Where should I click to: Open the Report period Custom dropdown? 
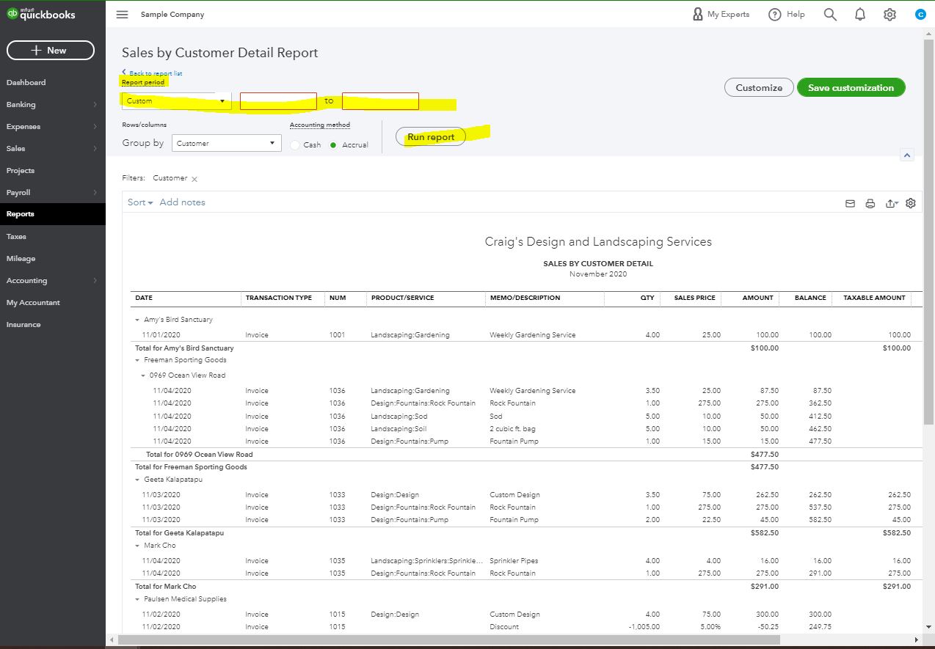177,101
